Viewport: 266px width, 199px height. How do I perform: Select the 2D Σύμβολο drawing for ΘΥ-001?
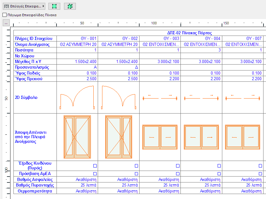click(x=77, y=97)
